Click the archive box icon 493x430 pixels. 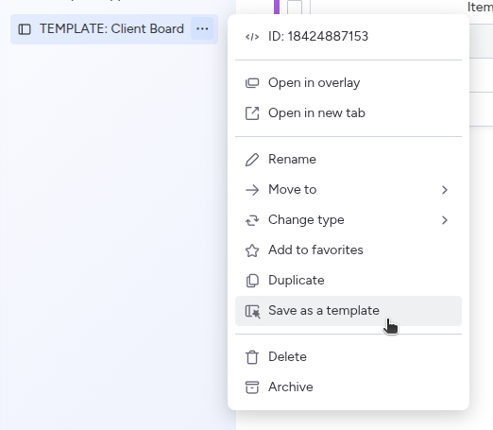click(252, 387)
